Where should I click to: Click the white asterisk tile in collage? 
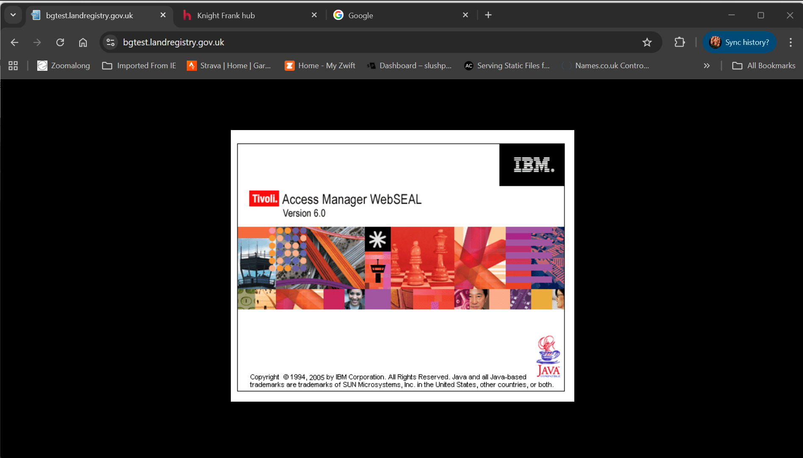[x=377, y=239]
